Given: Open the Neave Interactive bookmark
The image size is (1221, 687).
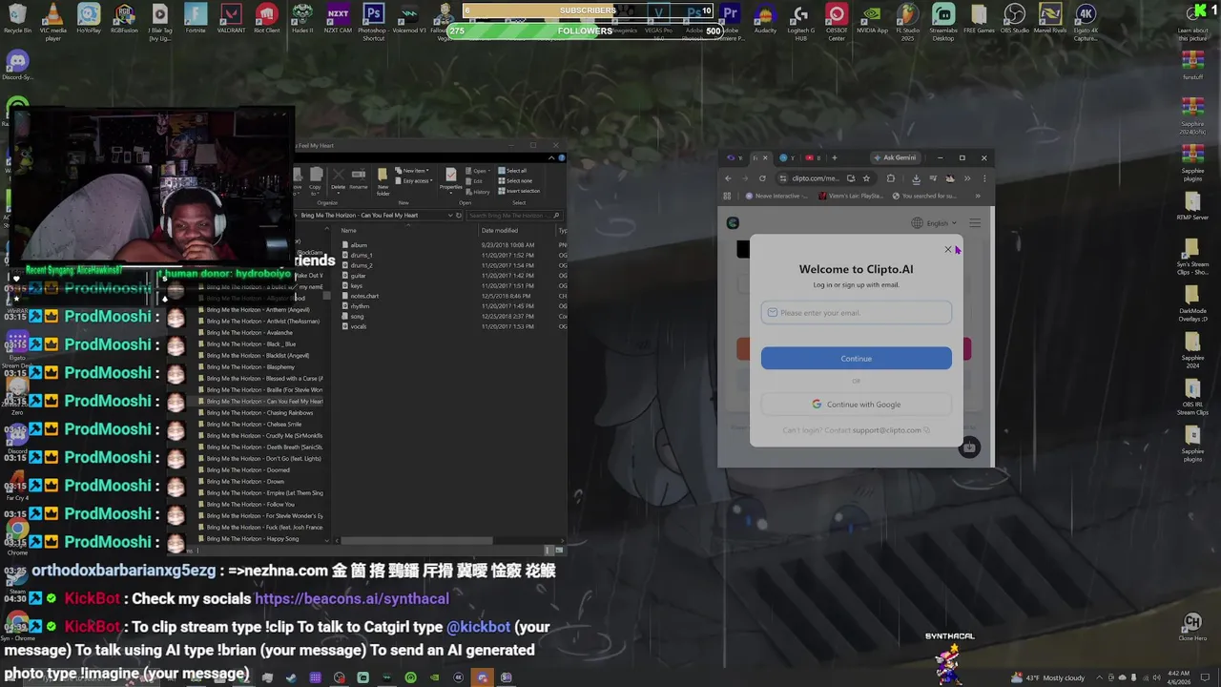Looking at the screenshot, I should 777,197.
